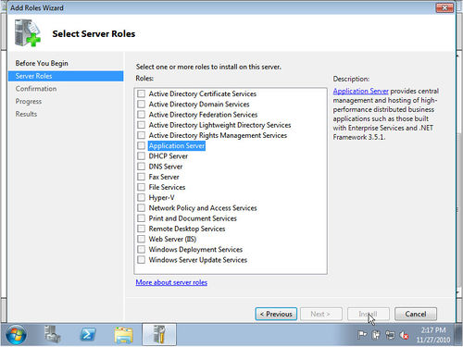Tick Windows Deployment Services
This screenshot has width=463, height=347.
pyautogui.click(x=141, y=249)
